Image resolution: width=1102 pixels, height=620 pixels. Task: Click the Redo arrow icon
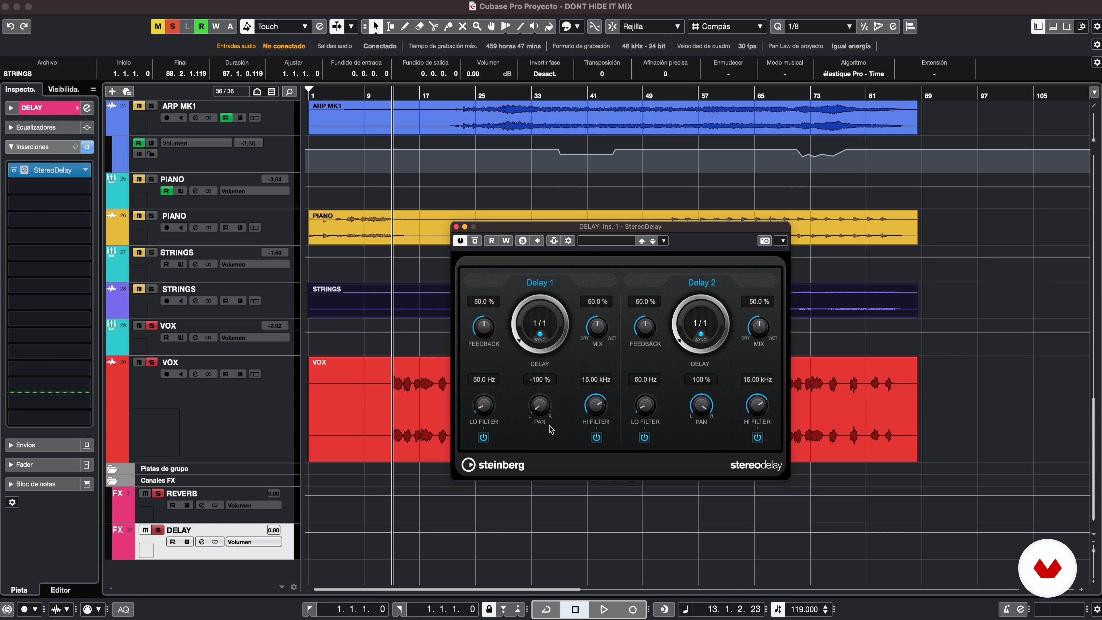point(24,26)
